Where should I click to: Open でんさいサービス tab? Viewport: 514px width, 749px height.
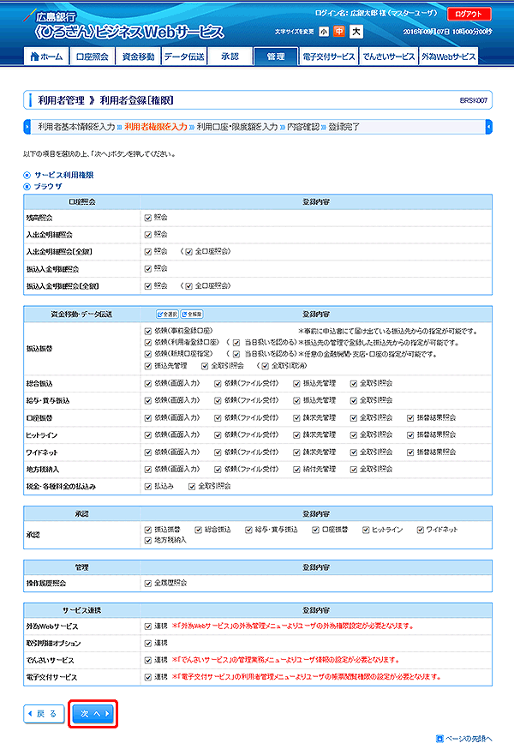tap(388, 57)
